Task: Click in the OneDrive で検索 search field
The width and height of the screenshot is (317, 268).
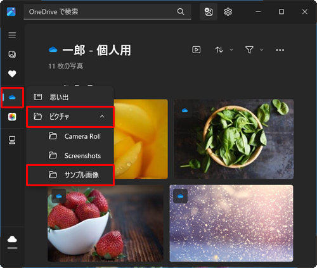Action: click(x=107, y=11)
